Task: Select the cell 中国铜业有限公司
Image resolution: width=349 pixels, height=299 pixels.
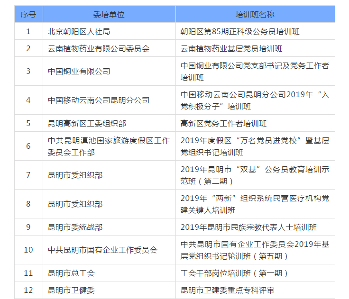Action: pyautogui.click(x=109, y=71)
